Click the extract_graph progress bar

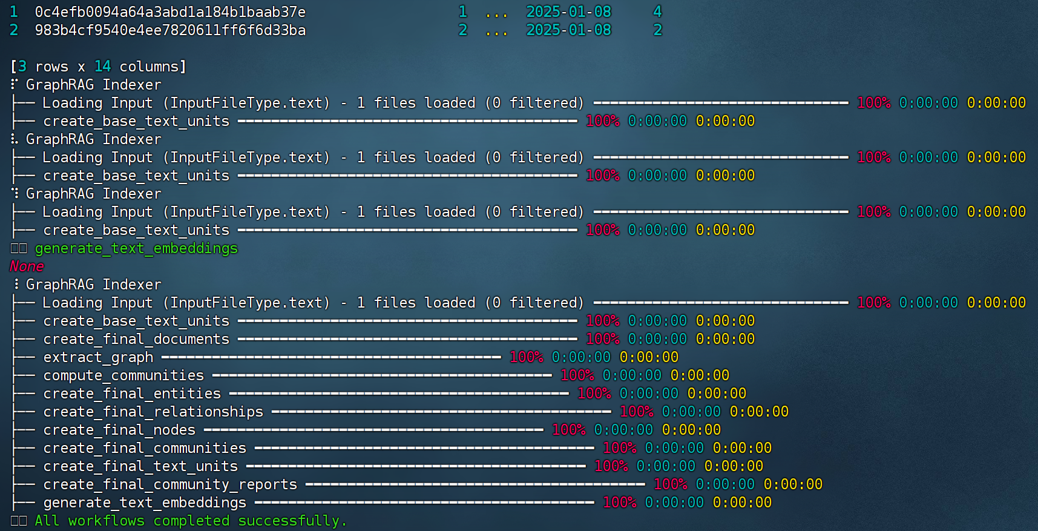(x=332, y=357)
